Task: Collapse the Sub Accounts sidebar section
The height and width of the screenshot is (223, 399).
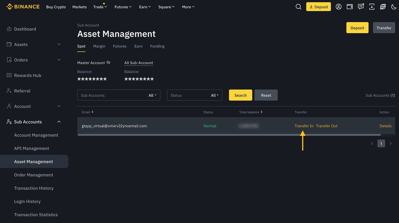Action: coord(59,122)
